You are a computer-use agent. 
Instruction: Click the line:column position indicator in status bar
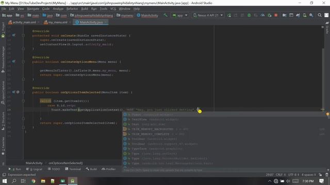(x=269, y=175)
